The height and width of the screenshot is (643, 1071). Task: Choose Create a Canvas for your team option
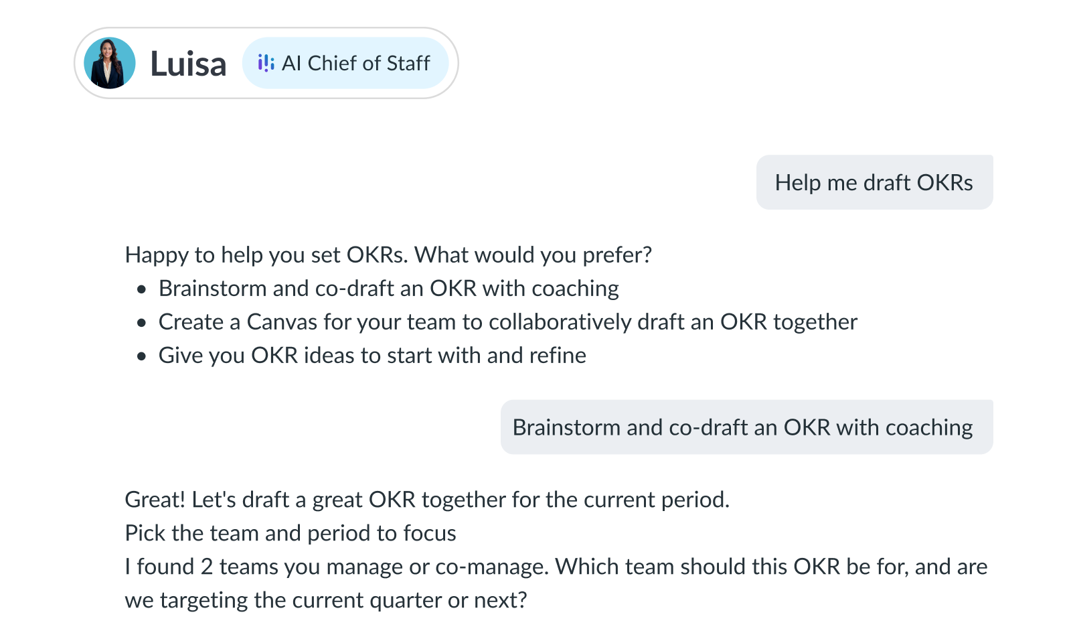[507, 321]
